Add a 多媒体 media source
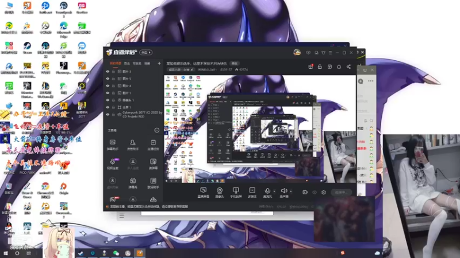The image size is (460, 258). click(x=252, y=193)
